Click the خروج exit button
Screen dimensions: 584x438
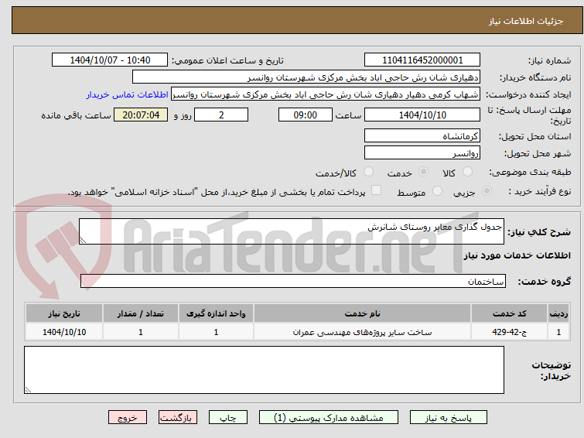128,418
